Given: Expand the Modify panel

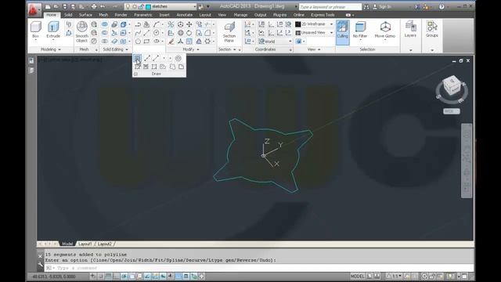Looking at the screenshot, I should click(x=191, y=49).
